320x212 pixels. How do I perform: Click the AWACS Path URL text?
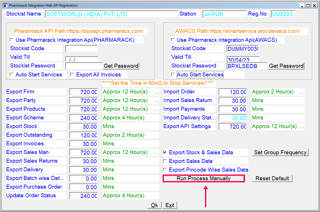238,31
